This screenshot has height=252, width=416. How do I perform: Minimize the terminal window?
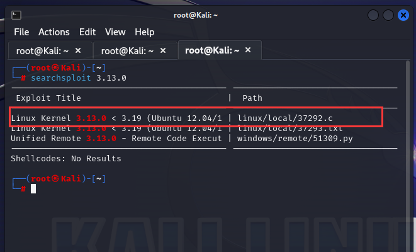click(373, 15)
